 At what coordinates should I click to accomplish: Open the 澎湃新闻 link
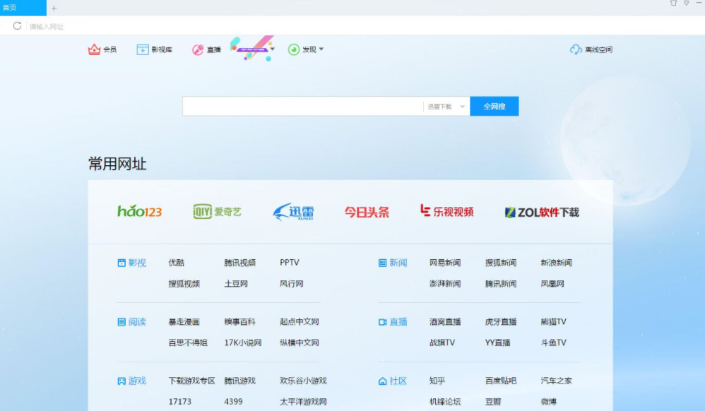coord(444,284)
